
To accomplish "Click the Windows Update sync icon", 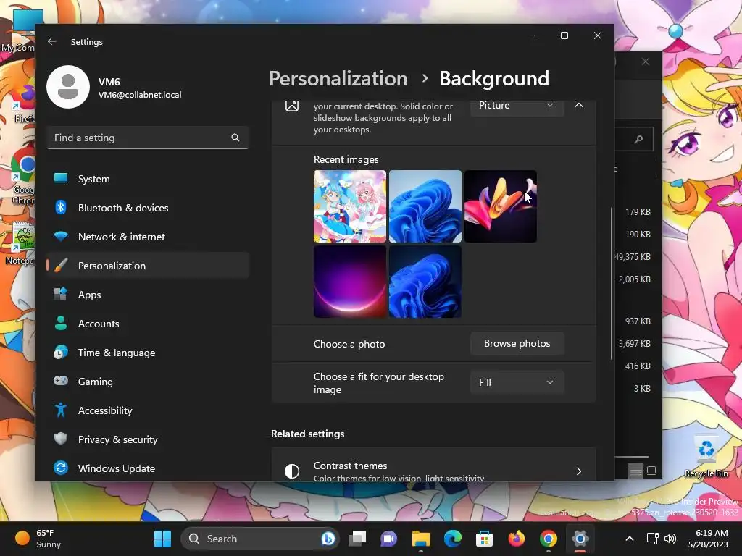I will pos(61,468).
